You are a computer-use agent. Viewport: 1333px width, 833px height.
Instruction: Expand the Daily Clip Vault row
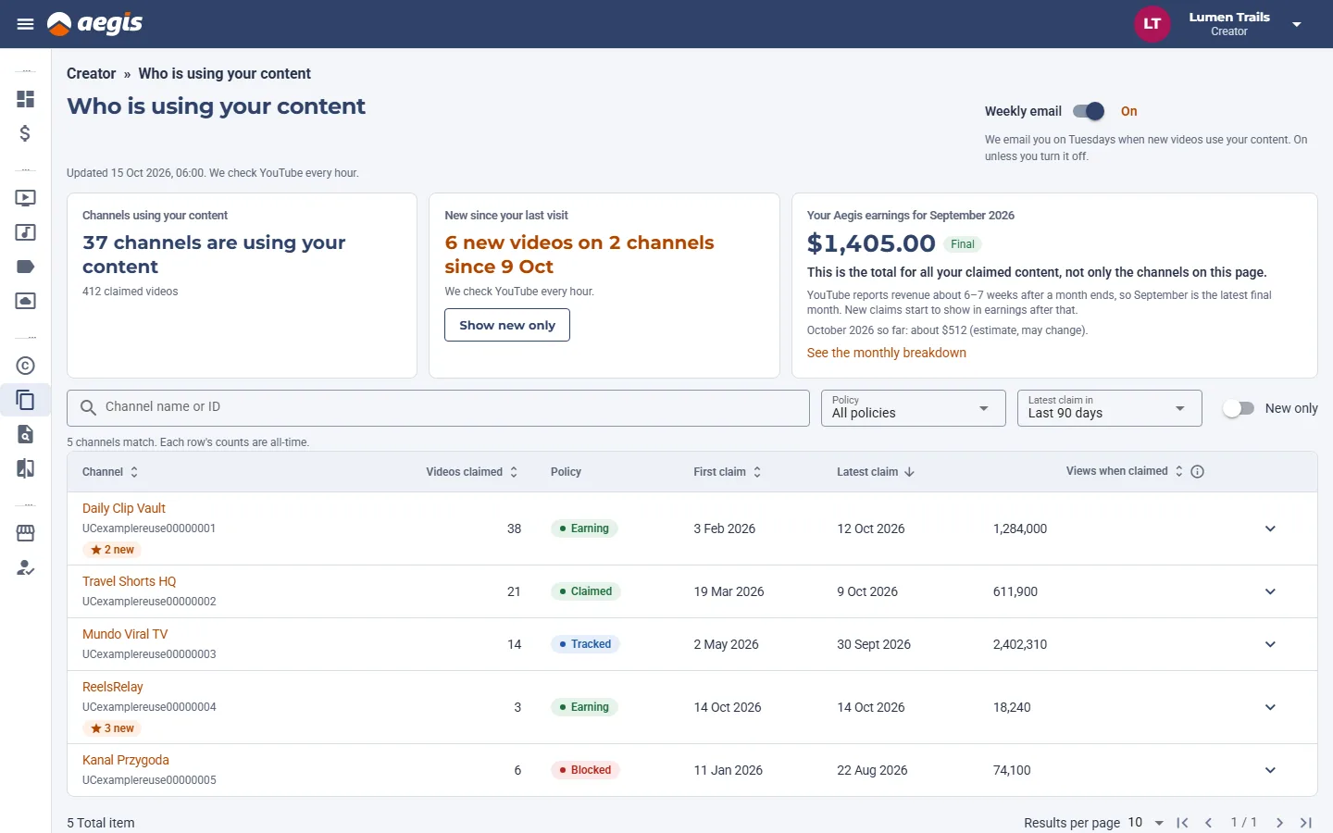point(1270,528)
